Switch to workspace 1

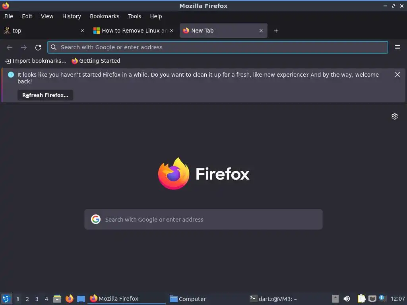(x=17, y=299)
